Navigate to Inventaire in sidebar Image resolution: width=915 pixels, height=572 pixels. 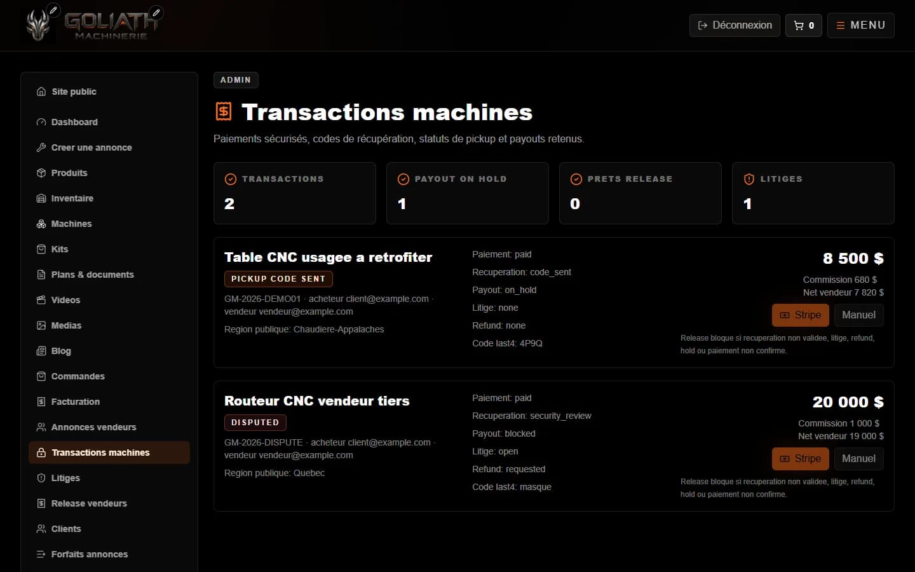109,198
